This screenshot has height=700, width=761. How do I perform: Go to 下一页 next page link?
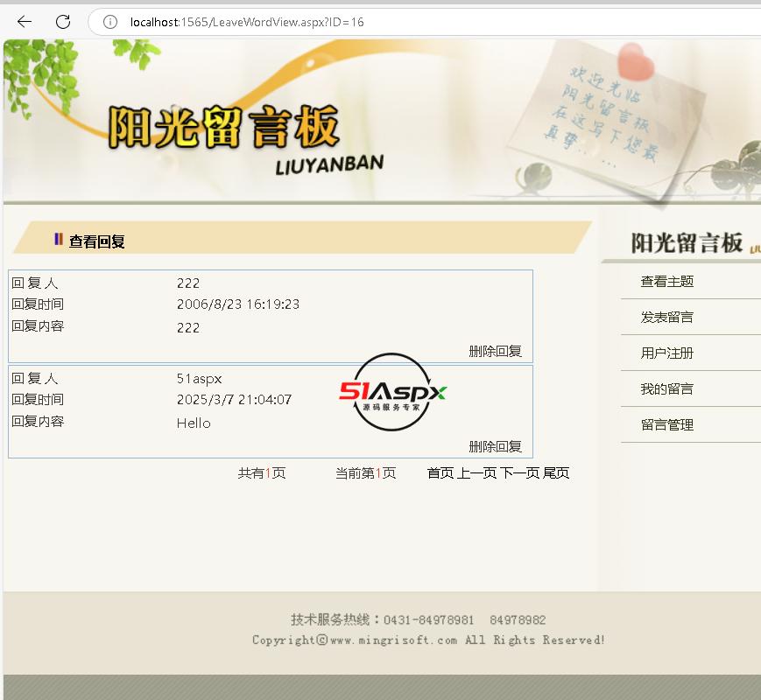click(x=520, y=473)
